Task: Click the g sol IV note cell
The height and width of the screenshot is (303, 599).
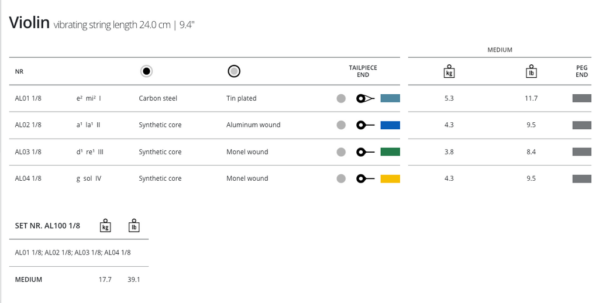Action: tap(89, 178)
